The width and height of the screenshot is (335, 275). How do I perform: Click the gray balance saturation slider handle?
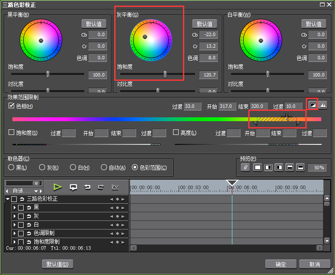pyautogui.click(x=165, y=74)
